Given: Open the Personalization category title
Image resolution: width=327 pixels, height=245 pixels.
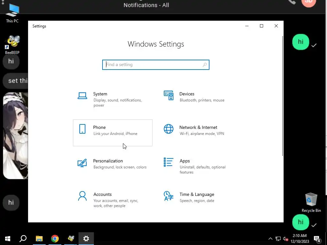Looking at the screenshot, I should [x=108, y=161].
